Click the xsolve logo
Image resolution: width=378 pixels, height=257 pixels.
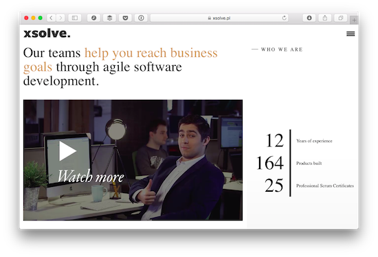[47, 33]
